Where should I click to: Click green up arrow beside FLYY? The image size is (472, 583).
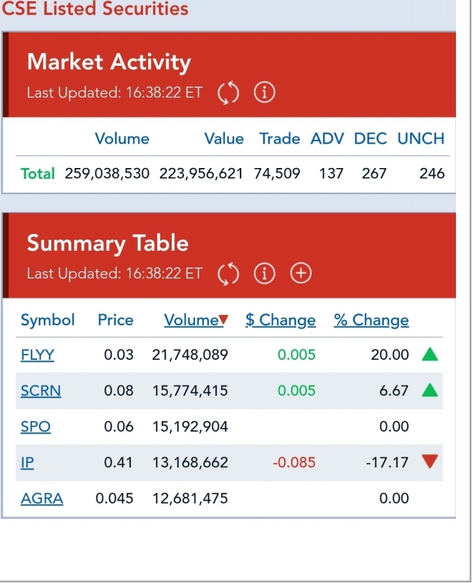tap(430, 354)
